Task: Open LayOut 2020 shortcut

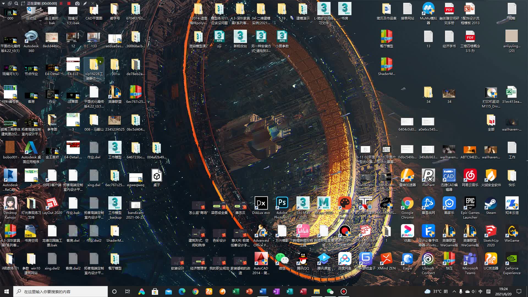Action: click(x=52, y=206)
